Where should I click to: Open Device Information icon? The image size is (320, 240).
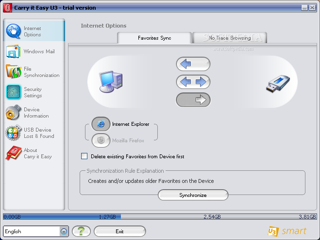point(14,112)
